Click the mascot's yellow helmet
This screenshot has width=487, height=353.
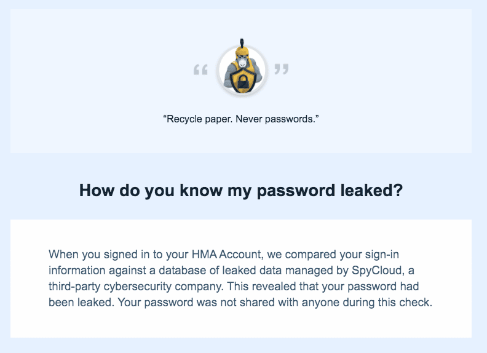click(242, 50)
